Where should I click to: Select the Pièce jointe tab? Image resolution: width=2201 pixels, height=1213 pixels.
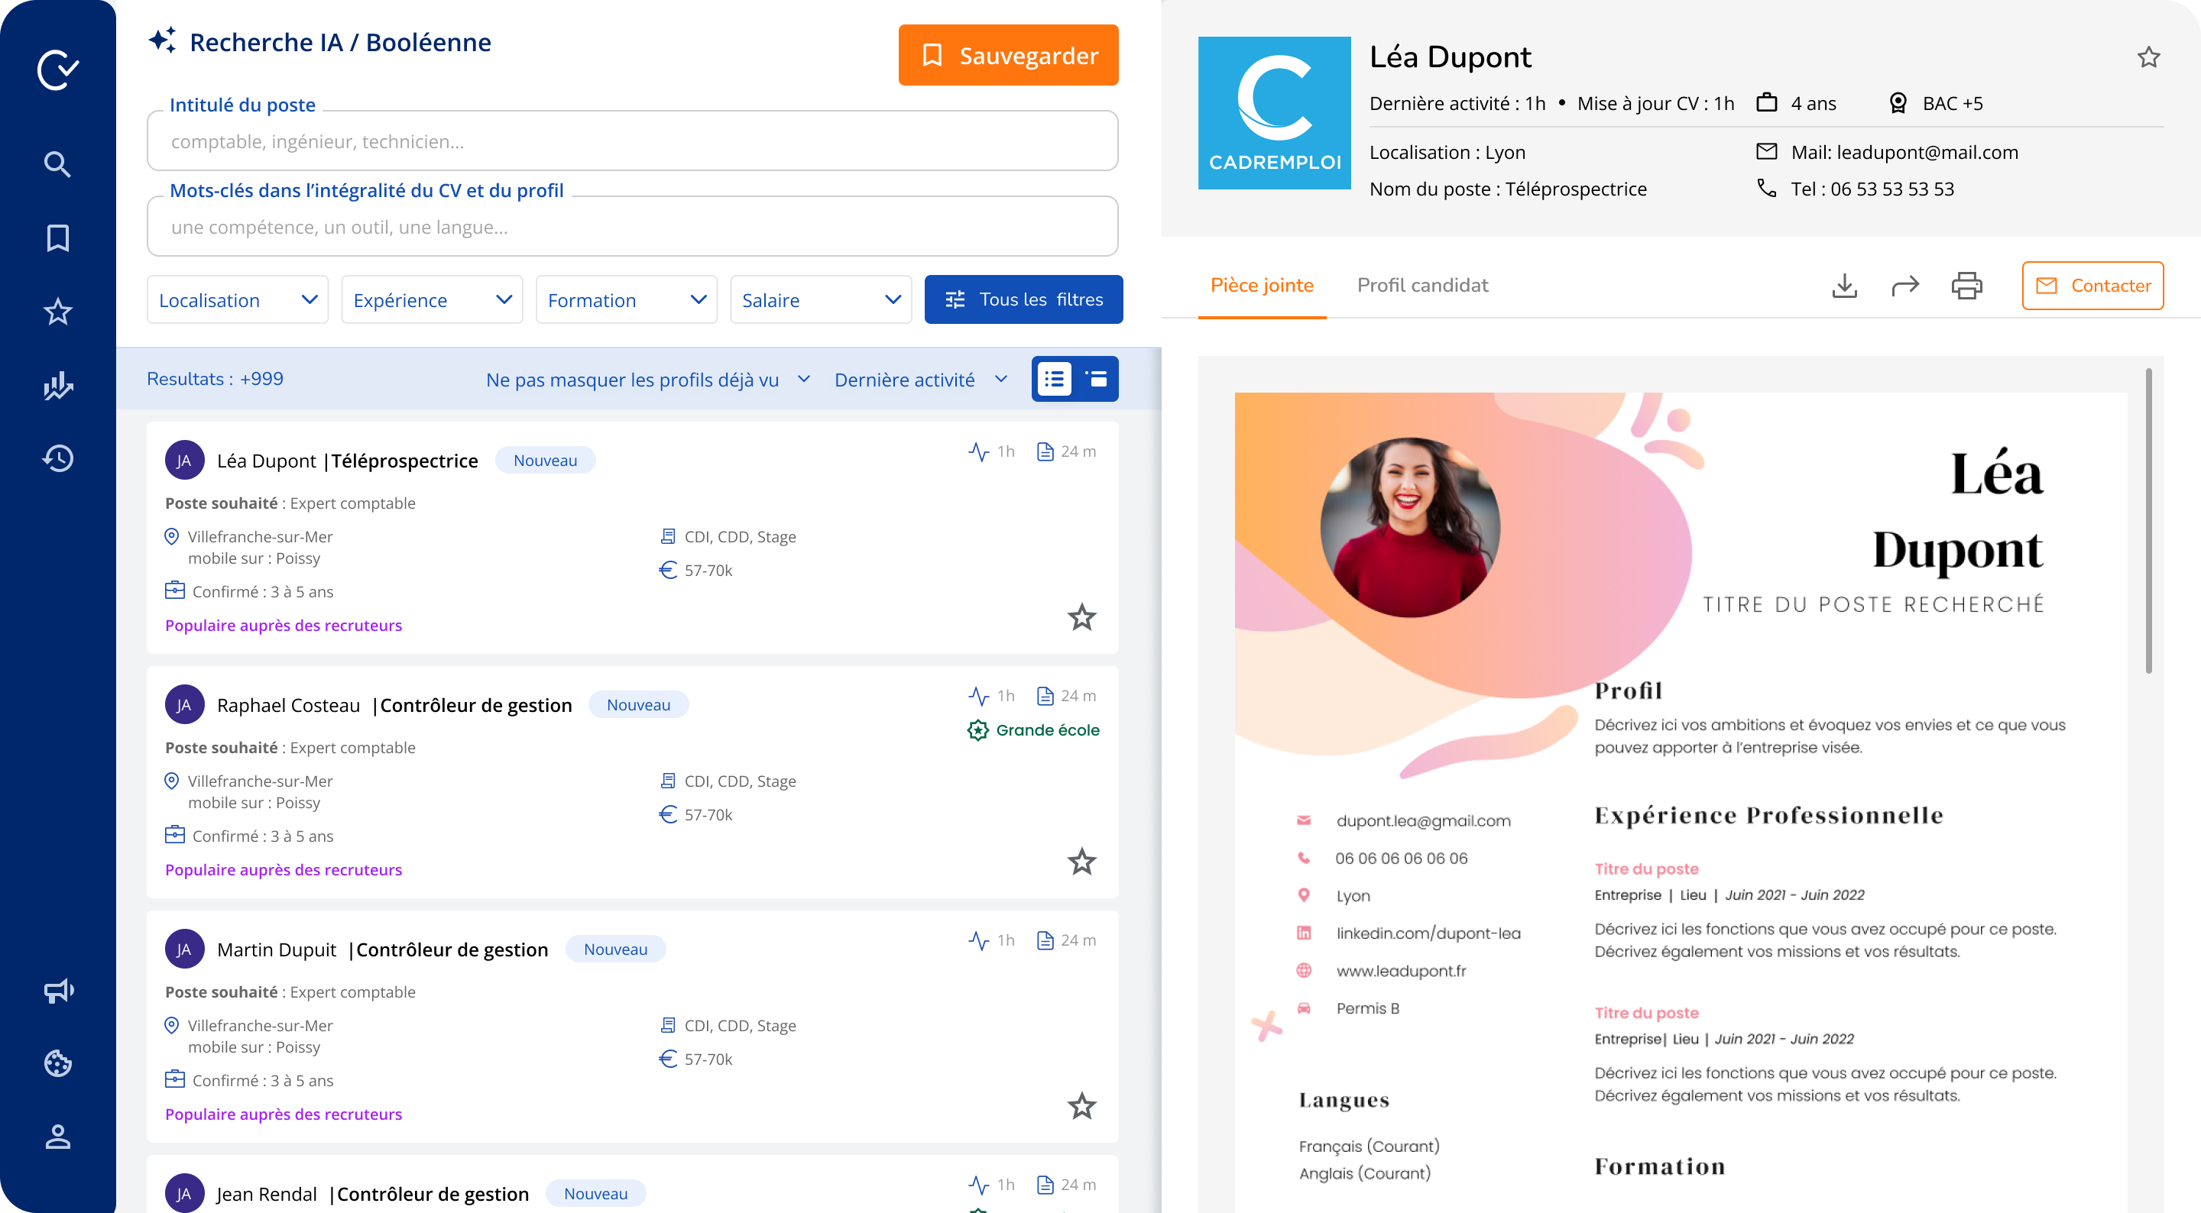(1261, 286)
